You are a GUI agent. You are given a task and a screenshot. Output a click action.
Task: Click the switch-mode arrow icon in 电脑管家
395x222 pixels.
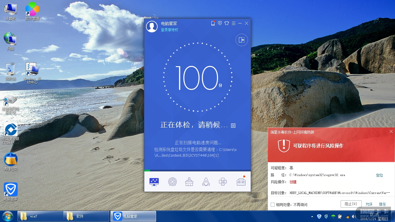point(242,40)
